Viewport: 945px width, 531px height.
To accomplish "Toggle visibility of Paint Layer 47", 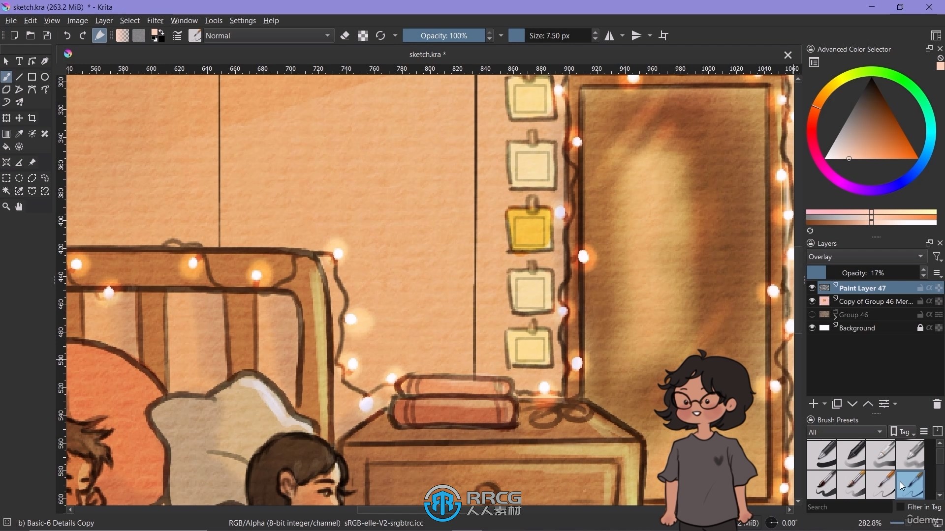I will [813, 287].
